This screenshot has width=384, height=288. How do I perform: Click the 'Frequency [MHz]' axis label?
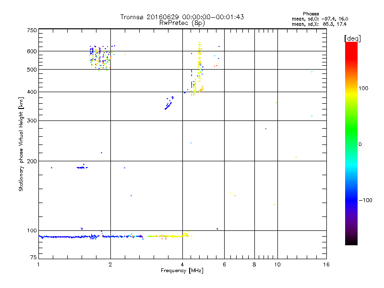tap(182, 271)
